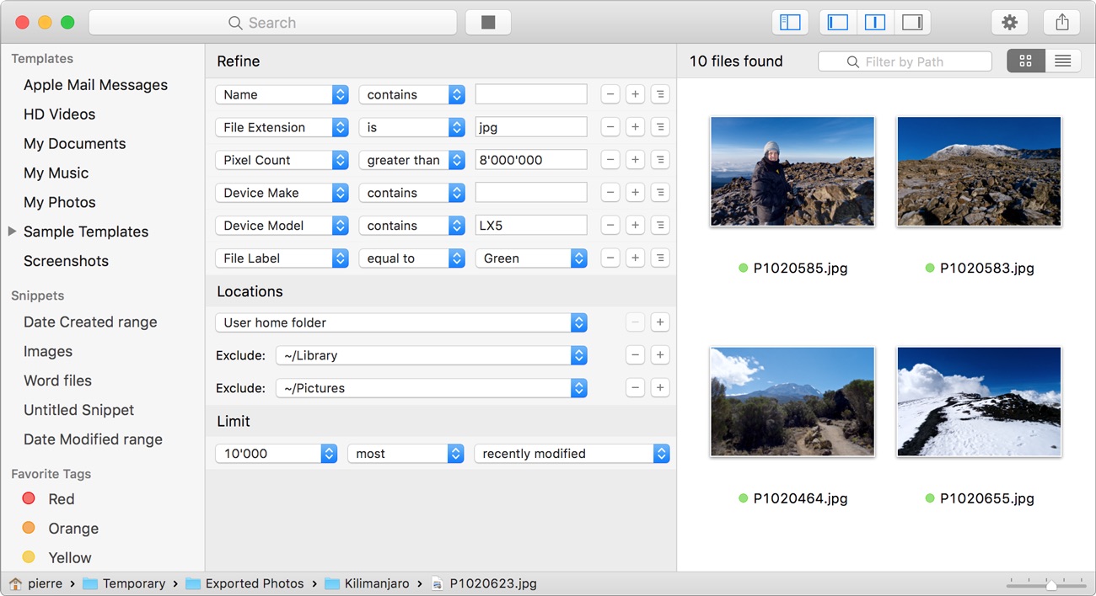Image resolution: width=1096 pixels, height=596 pixels.
Task: Open options menu for the Name row
Action: point(661,94)
